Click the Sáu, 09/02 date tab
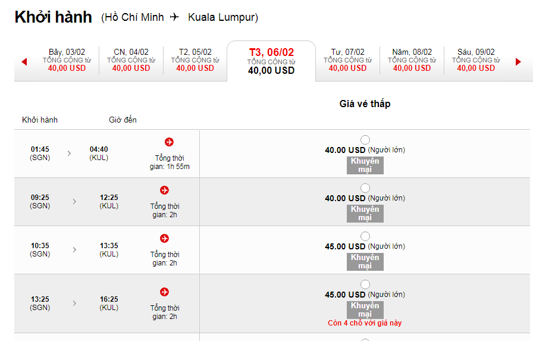 476,60
